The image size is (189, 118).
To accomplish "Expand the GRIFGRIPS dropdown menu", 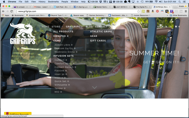I will tap(73, 27).
